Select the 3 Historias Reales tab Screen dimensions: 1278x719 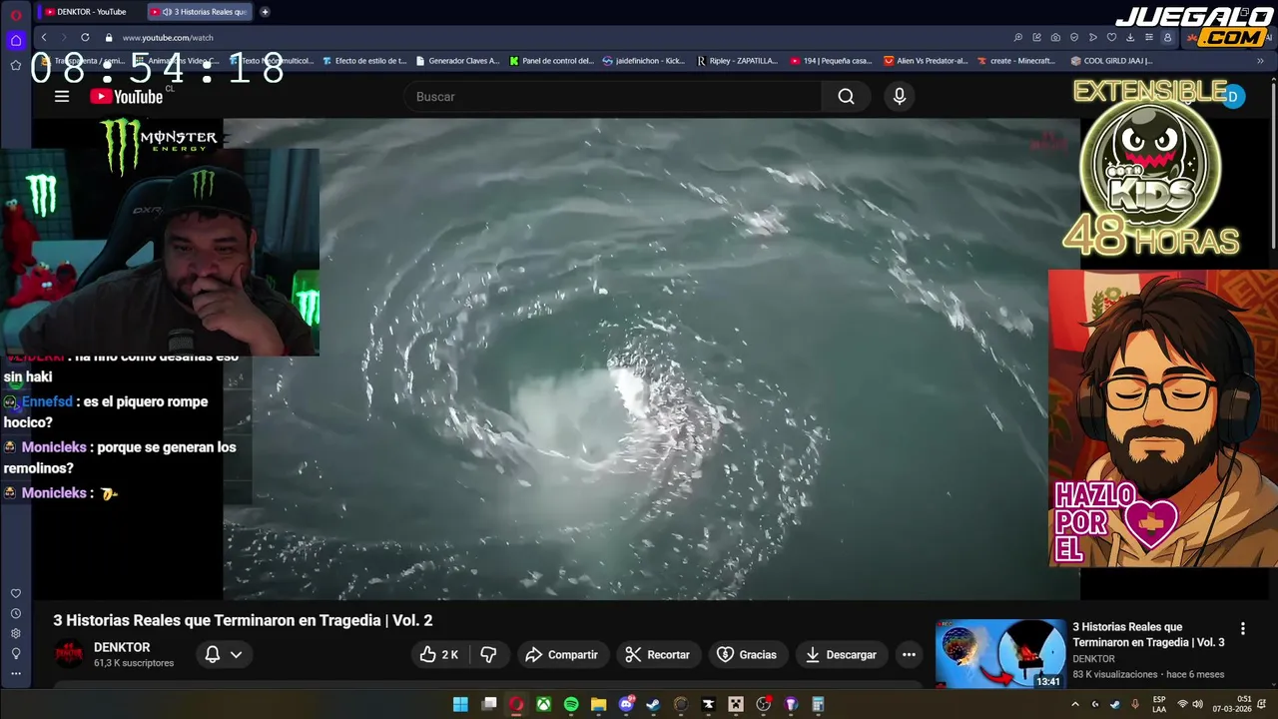point(200,12)
